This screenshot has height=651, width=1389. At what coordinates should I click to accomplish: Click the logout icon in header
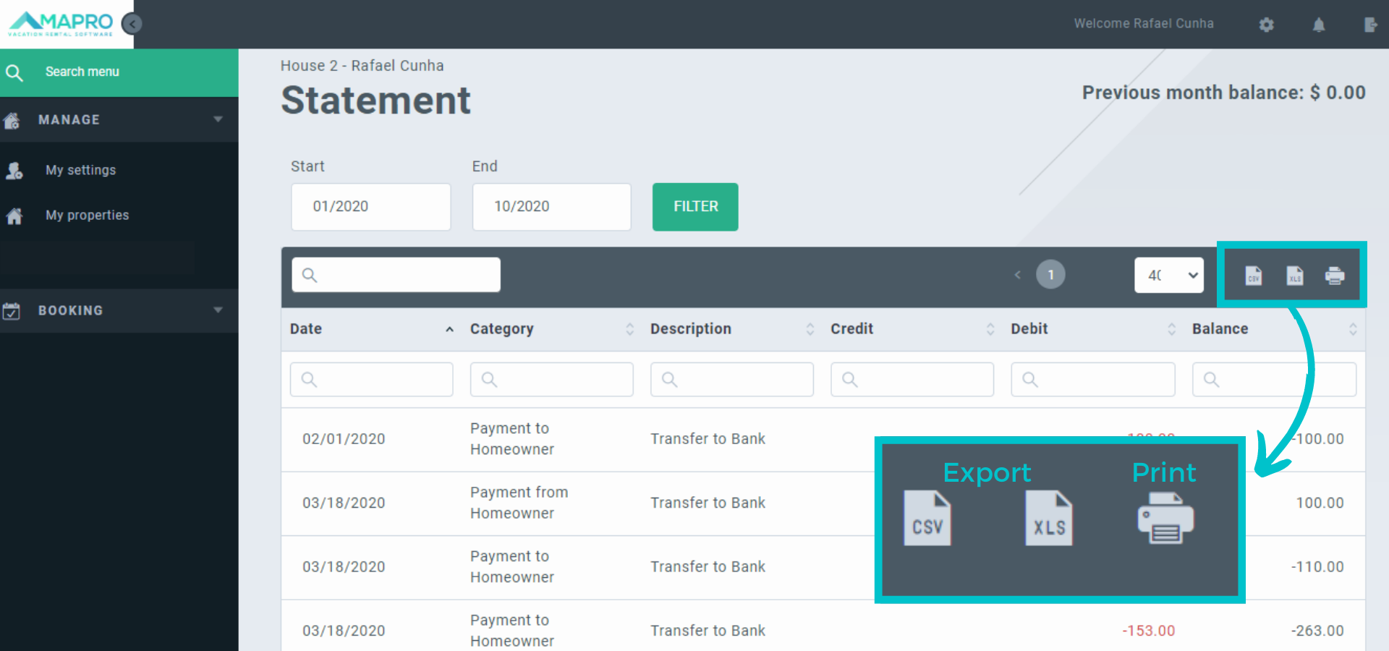(1370, 25)
